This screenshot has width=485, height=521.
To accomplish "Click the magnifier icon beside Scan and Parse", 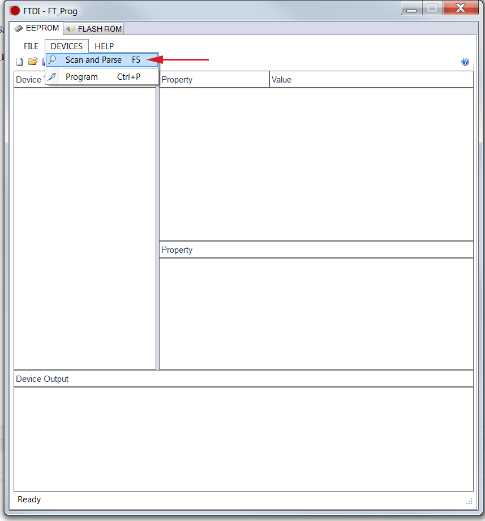I will pyautogui.click(x=52, y=59).
